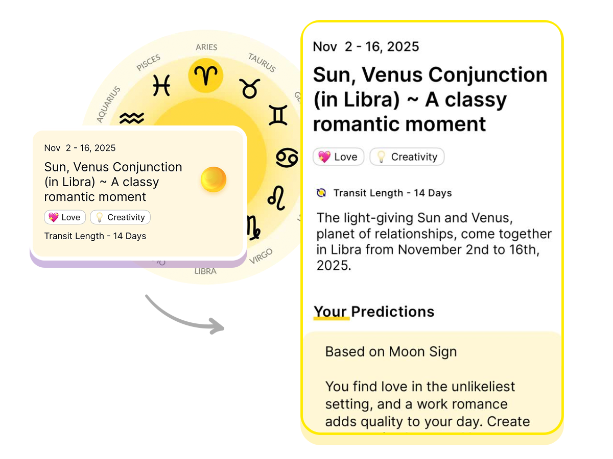Screen dimensions: 613x459
Task: Click the Aries zodiac symbol
Action: point(206,76)
